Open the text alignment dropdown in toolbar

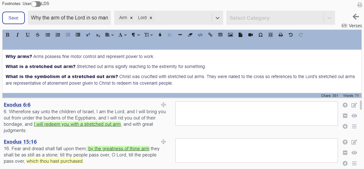point(109,35)
